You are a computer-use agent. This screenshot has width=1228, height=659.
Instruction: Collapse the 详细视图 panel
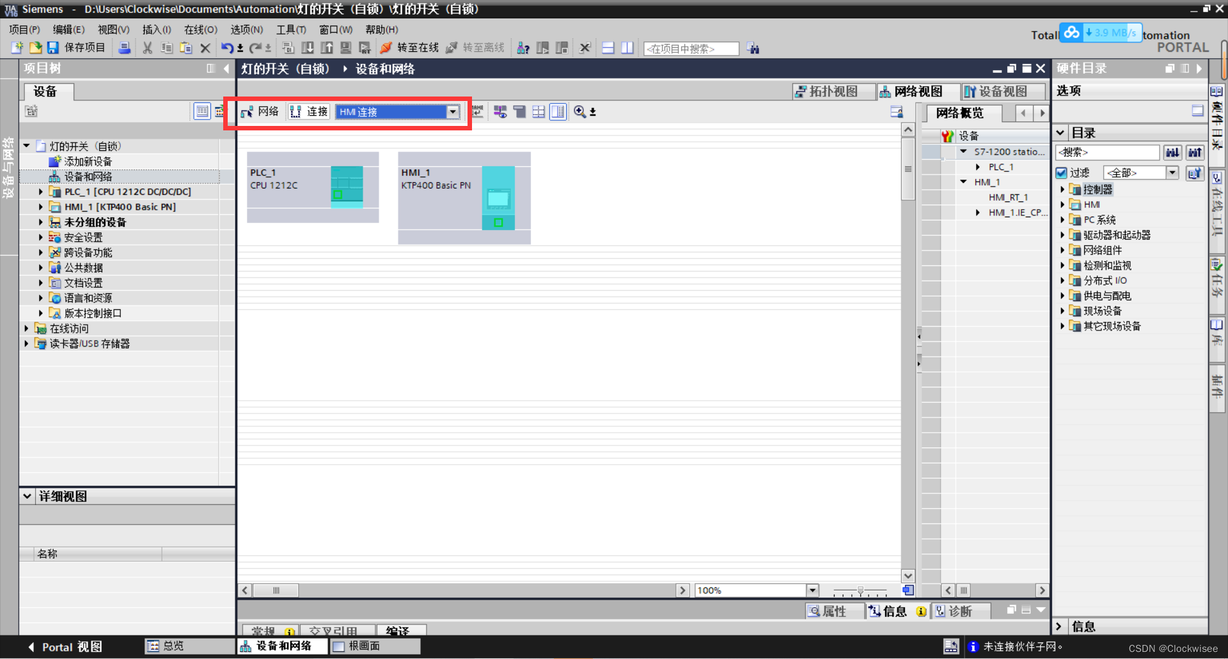[x=28, y=496]
